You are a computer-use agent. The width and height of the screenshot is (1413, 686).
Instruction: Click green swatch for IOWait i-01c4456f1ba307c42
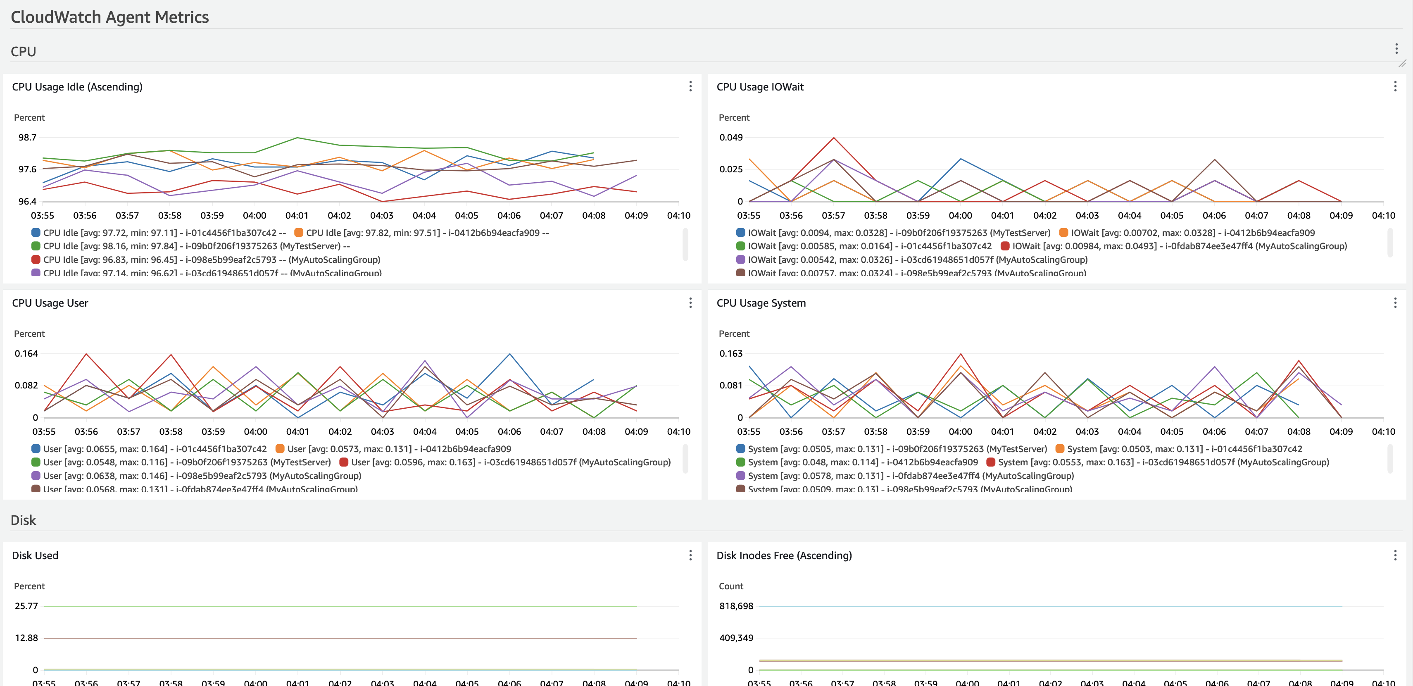point(740,246)
